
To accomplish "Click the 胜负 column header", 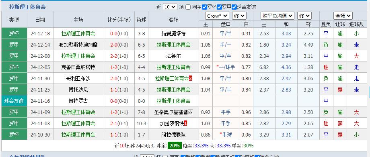I will coord(326,24).
